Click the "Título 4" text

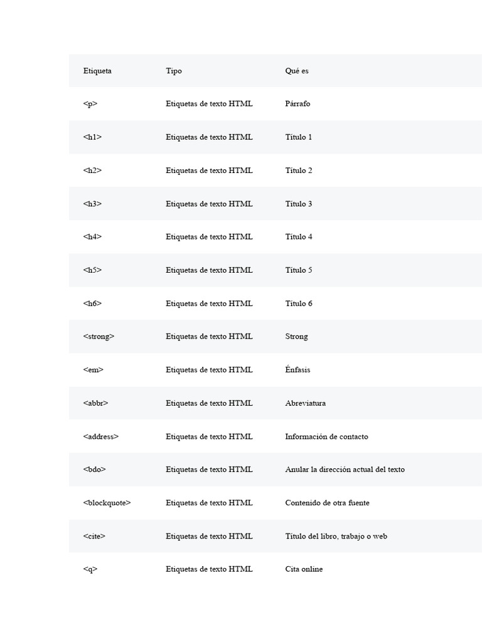[298, 237]
